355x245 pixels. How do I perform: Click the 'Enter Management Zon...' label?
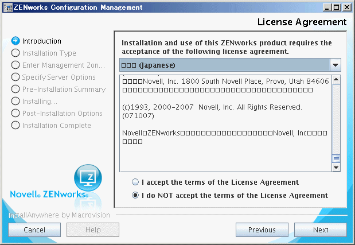(64, 65)
